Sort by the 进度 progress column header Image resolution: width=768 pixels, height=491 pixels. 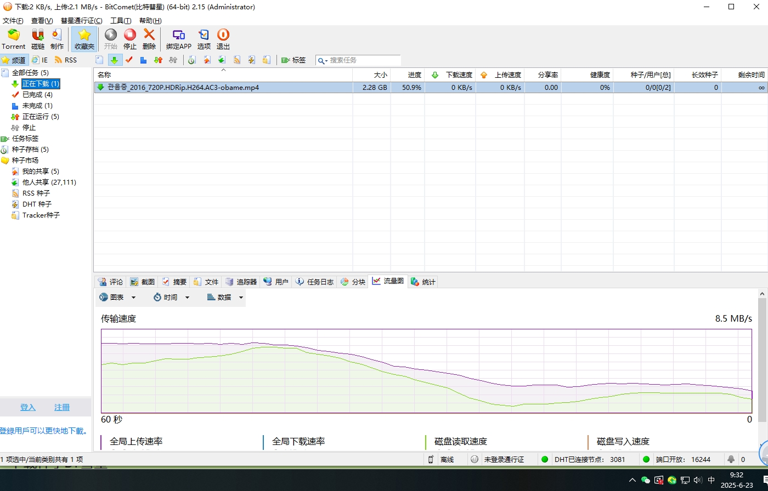[x=408, y=75]
